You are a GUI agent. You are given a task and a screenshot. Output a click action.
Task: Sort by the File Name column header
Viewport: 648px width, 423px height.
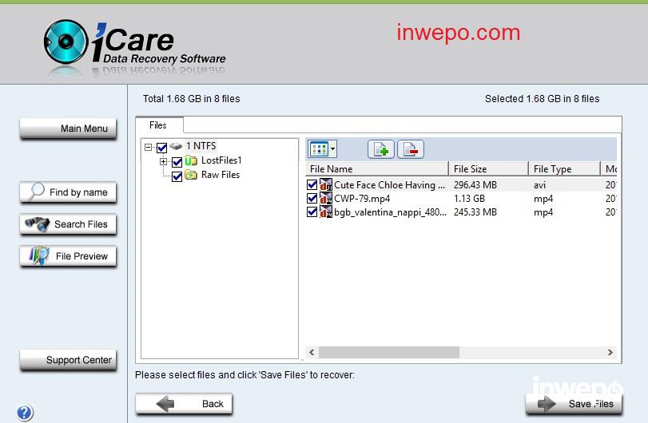coord(377,168)
